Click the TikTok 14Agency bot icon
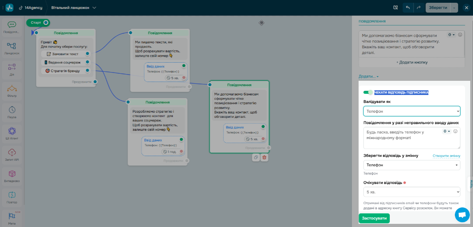473x227 pixels. 21,7
